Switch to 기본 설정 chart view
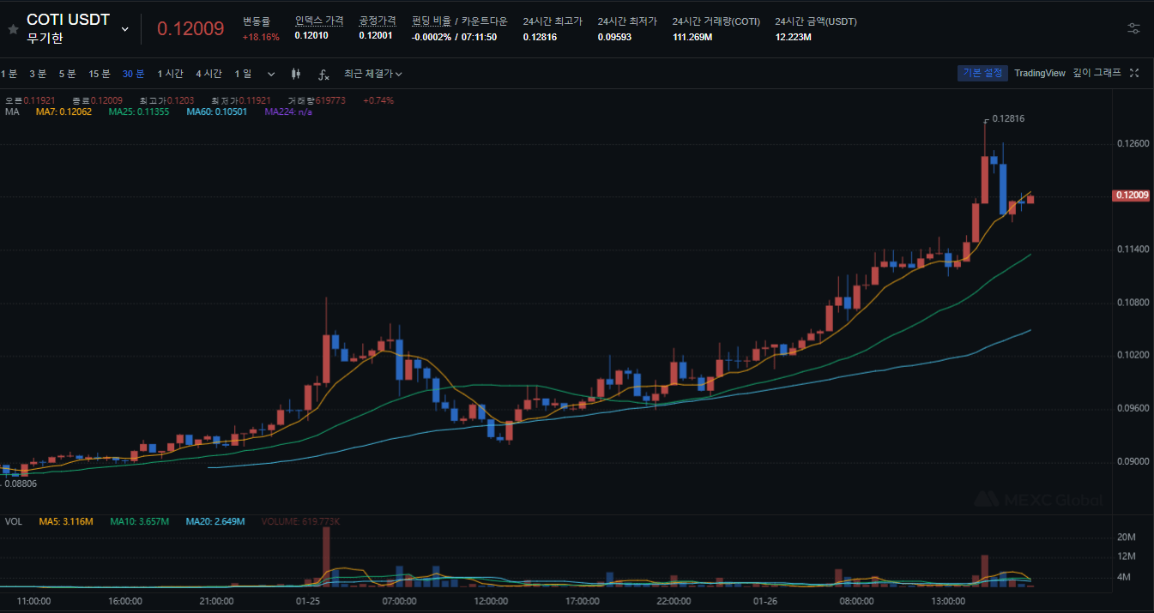The image size is (1154, 613). (982, 73)
